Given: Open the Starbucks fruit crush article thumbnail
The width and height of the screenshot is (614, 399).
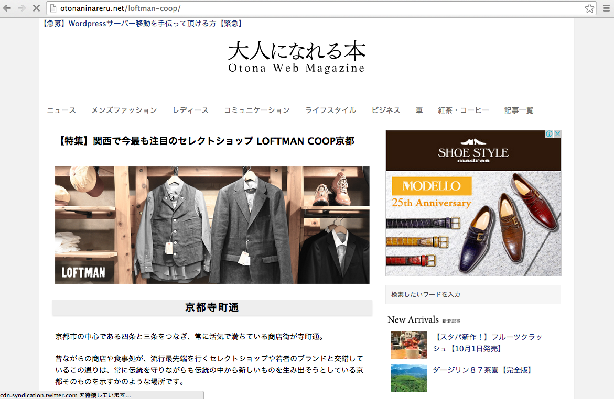Looking at the screenshot, I should pyautogui.click(x=408, y=345).
